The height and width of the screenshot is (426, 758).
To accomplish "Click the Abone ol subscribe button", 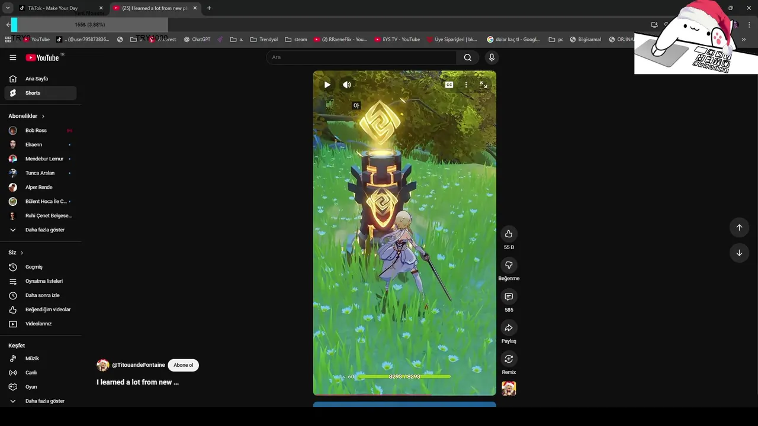I will tap(183, 365).
